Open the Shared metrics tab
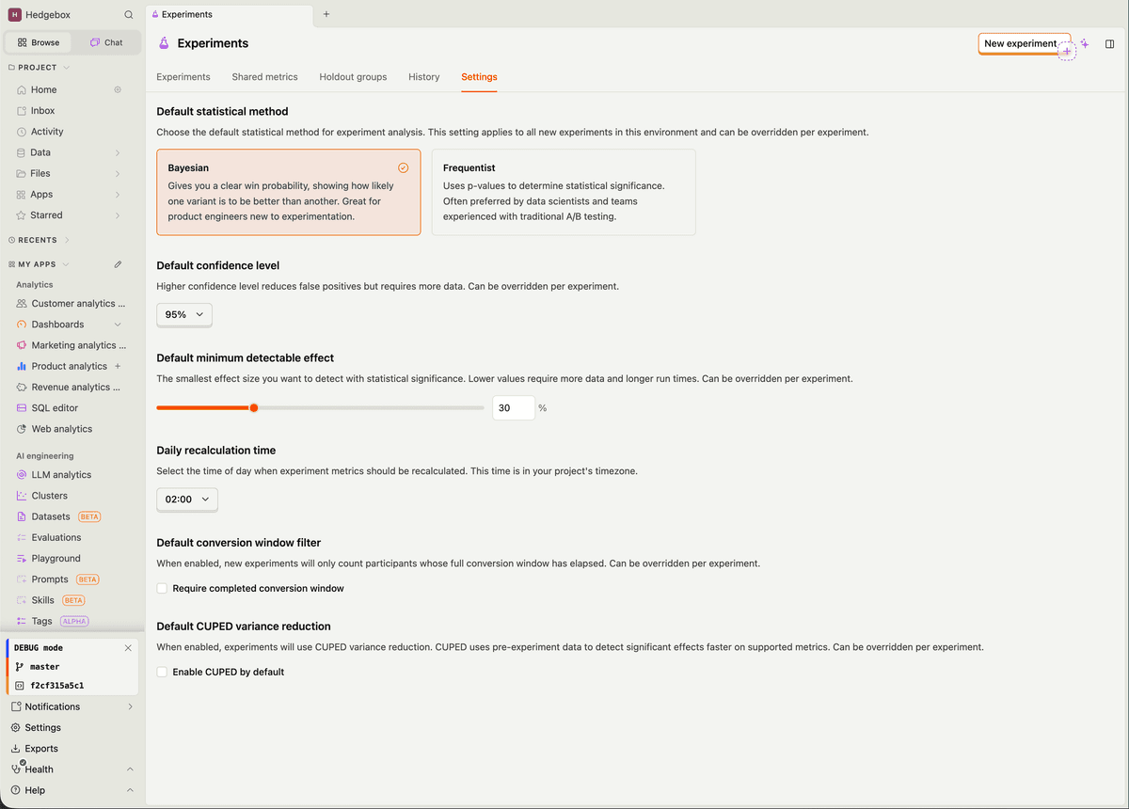Viewport: 1129px width, 809px height. click(264, 77)
